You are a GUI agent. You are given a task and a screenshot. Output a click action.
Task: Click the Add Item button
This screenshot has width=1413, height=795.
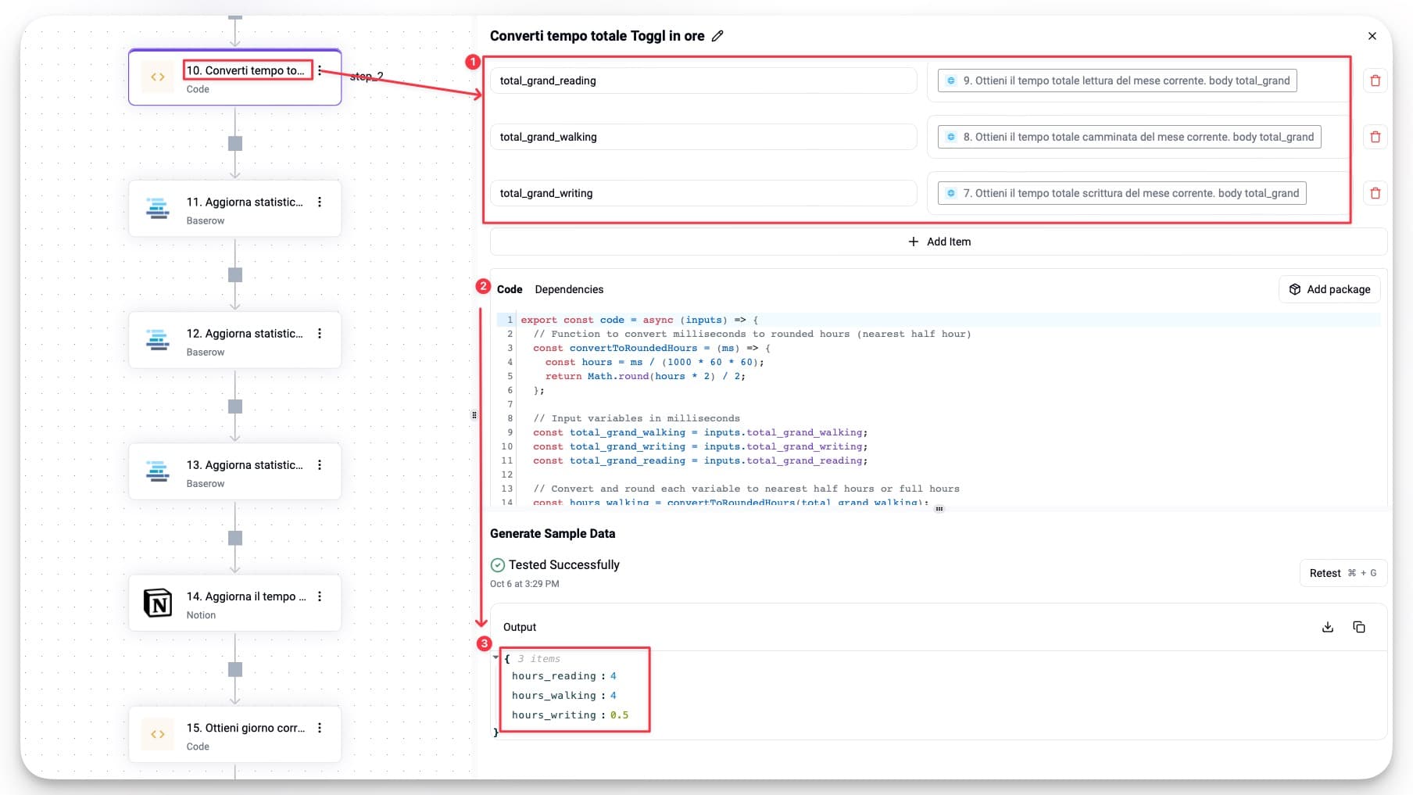939,242
